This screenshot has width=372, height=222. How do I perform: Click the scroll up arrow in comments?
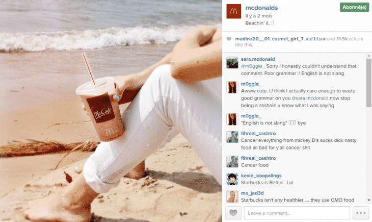[368, 56]
